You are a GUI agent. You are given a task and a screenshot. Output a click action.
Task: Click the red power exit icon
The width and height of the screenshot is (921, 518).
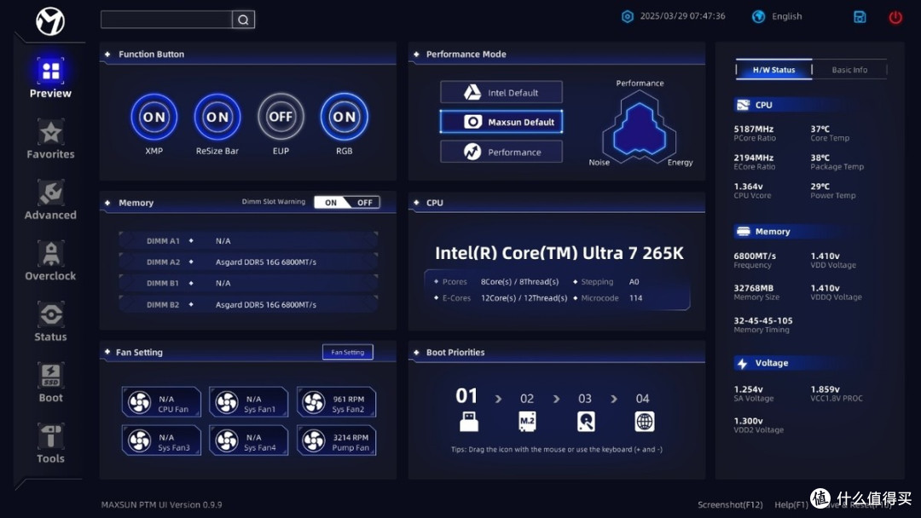895,17
